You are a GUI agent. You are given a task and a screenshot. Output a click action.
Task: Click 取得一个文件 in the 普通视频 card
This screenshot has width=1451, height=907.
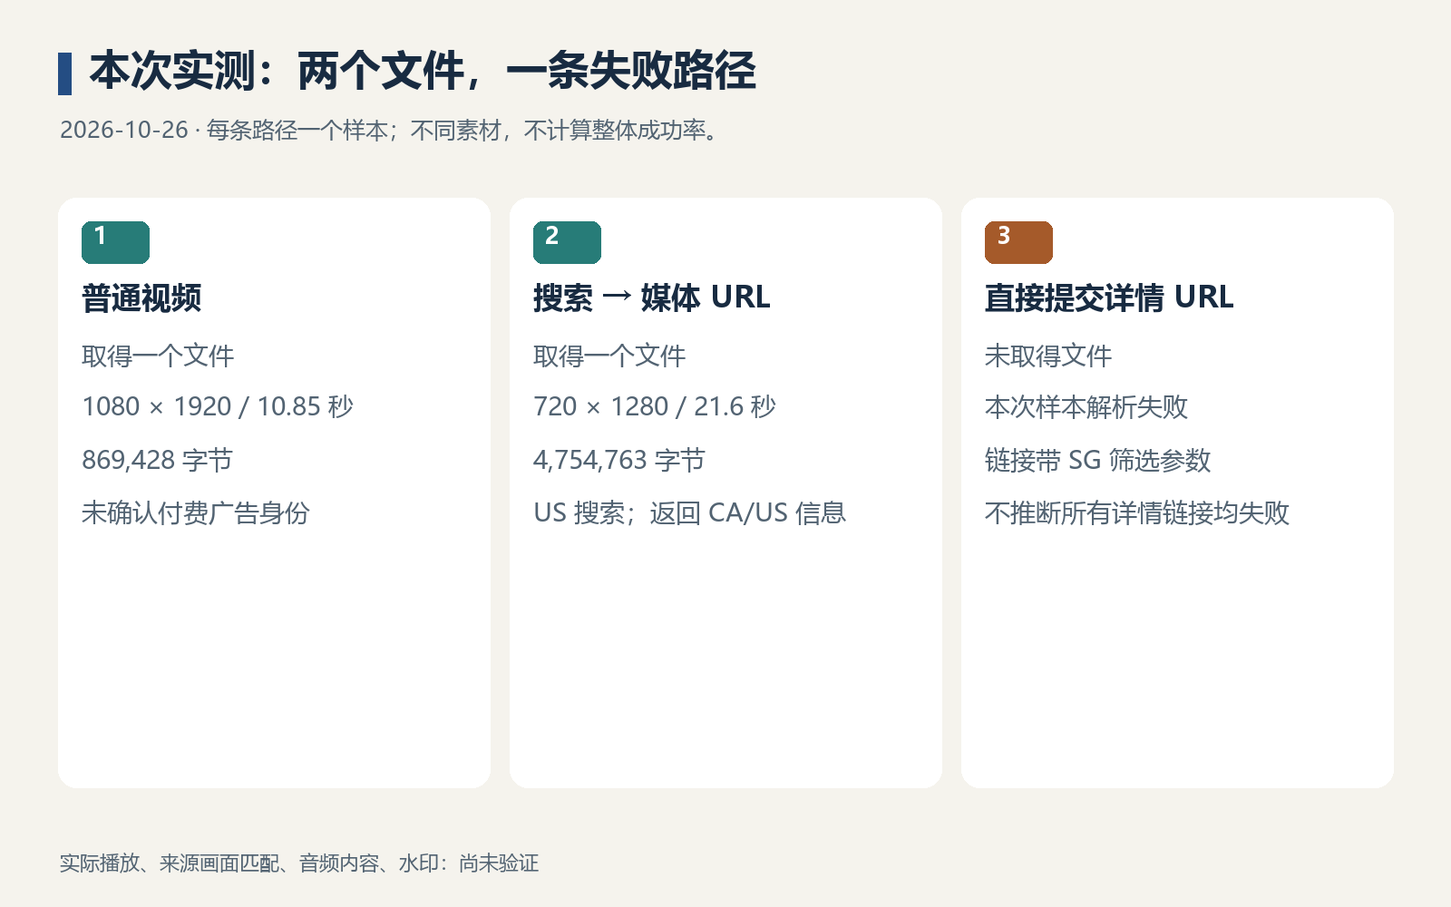(x=158, y=356)
